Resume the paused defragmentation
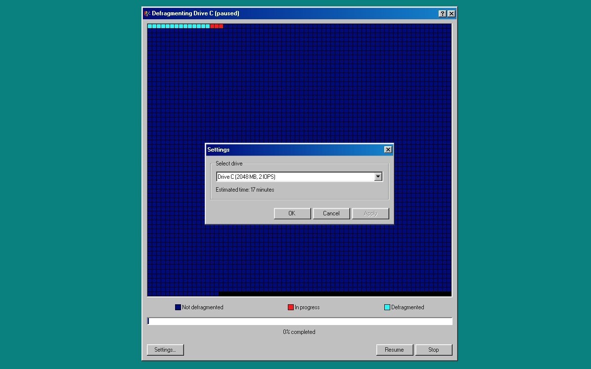Viewport: 591px width, 369px height. pos(395,349)
